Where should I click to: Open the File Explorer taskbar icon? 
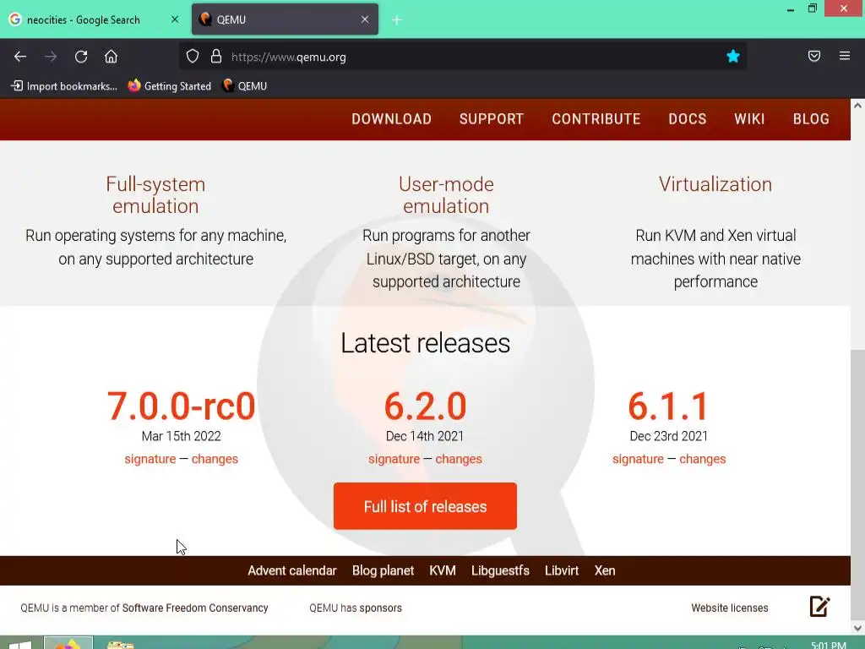(120, 644)
